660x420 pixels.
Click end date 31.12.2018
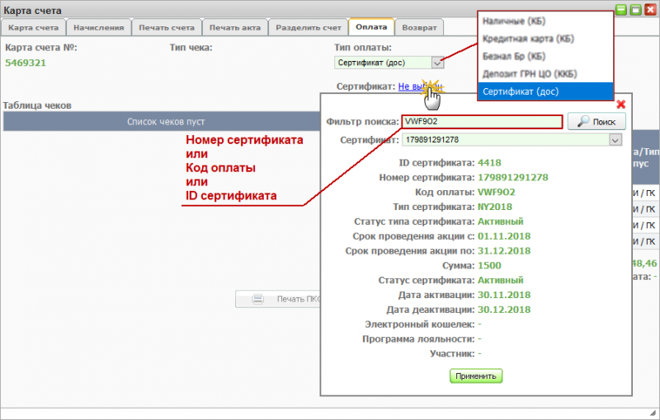(504, 251)
